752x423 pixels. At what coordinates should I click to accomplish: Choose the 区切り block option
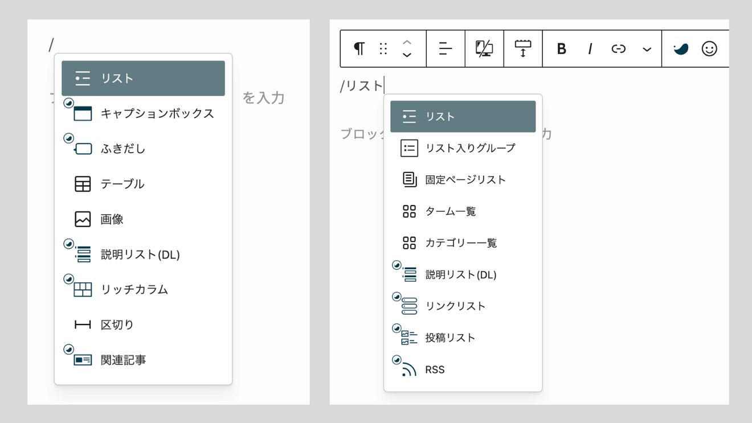(x=143, y=325)
